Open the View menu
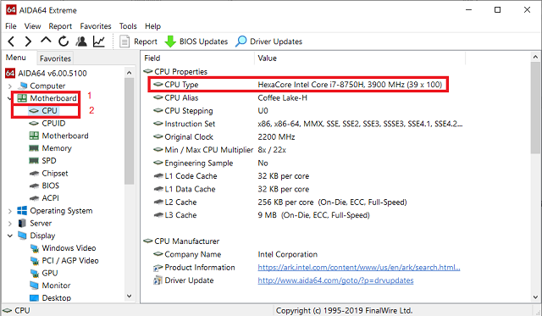 pyautogui.click(x=32, y=26)
